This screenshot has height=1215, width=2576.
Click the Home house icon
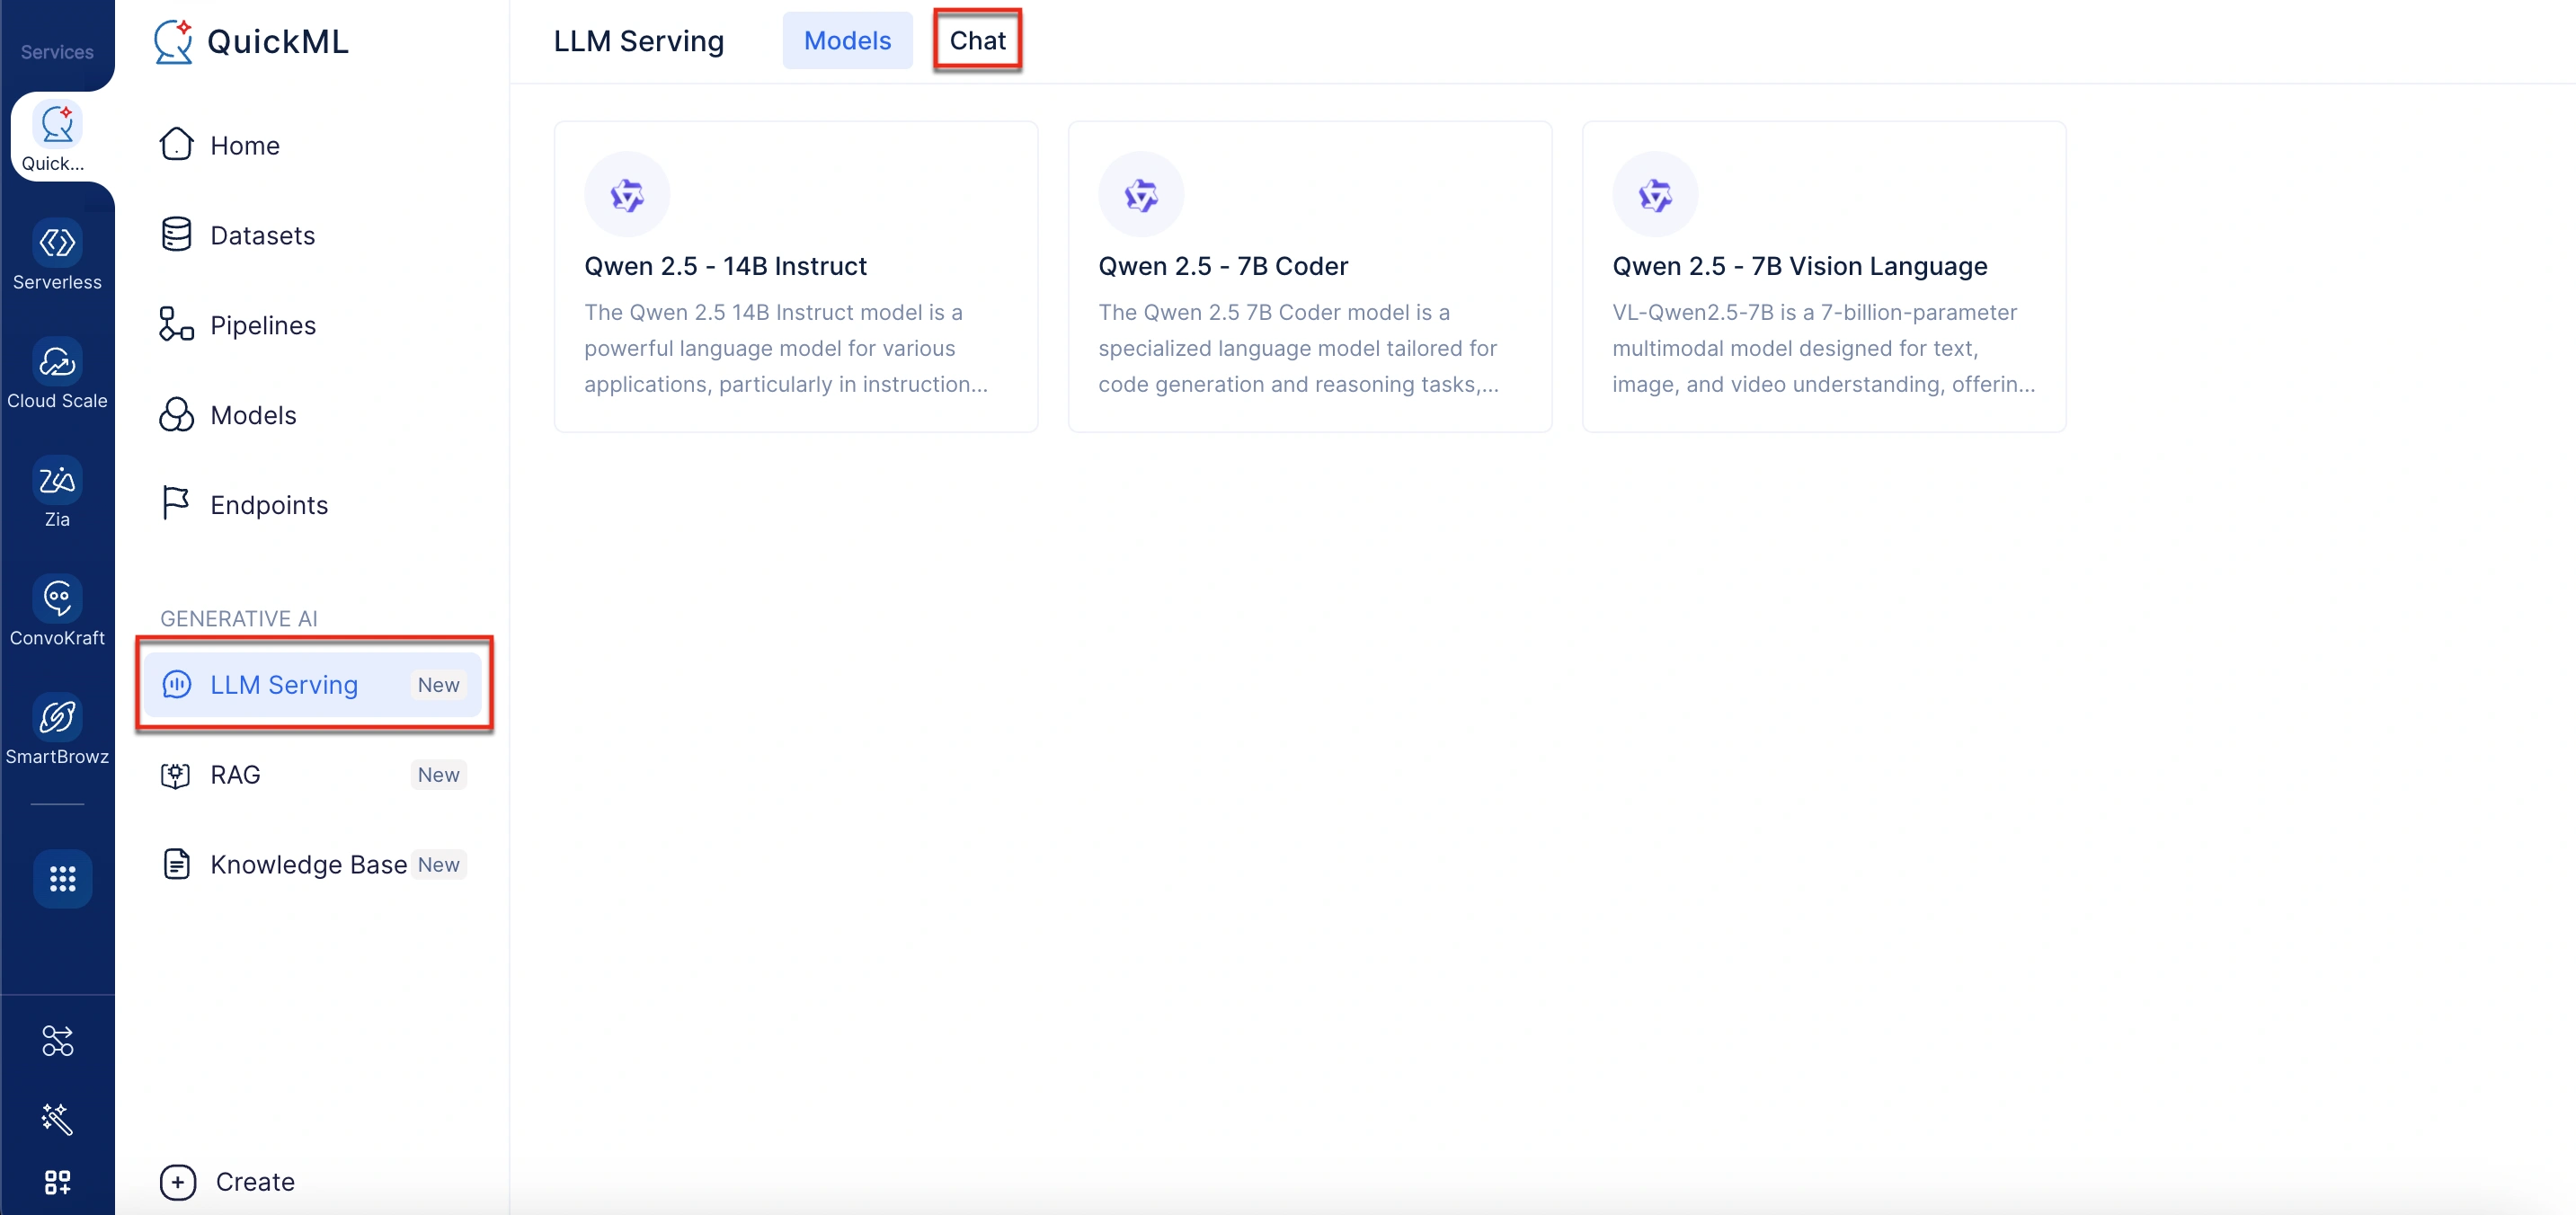point(176,144)
